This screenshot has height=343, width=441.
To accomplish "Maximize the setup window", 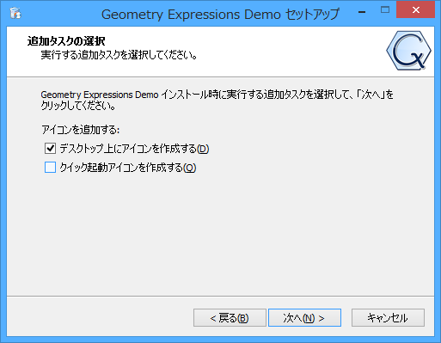I will click(385, 10).
